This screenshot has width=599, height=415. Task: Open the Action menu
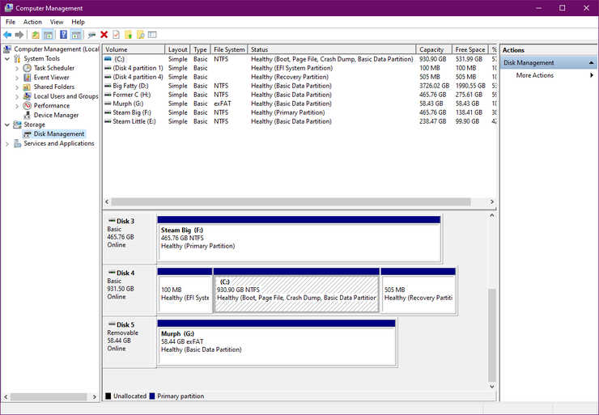[32, 22]
